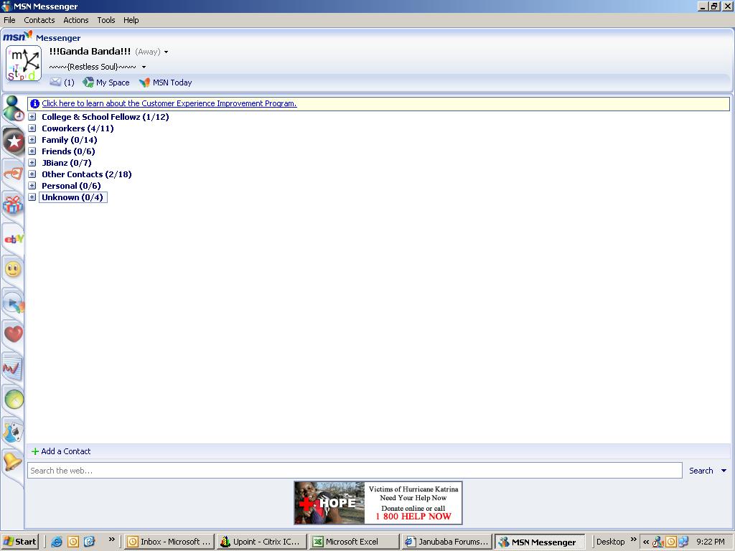Viewport: 735px width, 551px height.
Task: Open the gift box sidebar tab
Action: click(13, 205)
